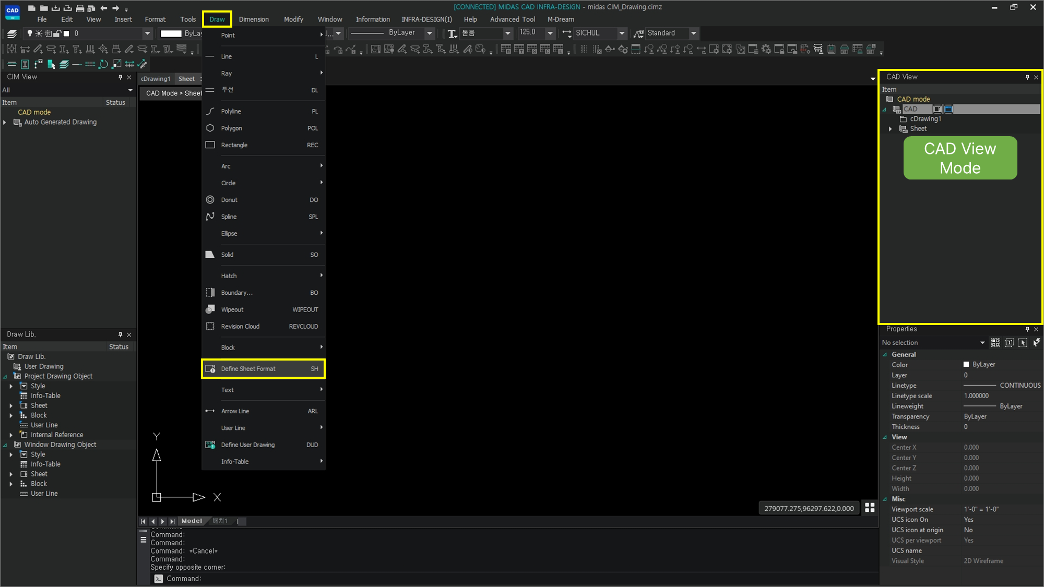Toggle layer freeze sun icon
The height and width of the screenshot is (587, 1044).
[39, 33]
